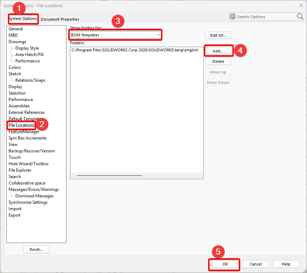Image resolution: width=307 pixels, height=273 pixels.
Task: Select File Locations in the tree
Action: [x=21, y=125]
